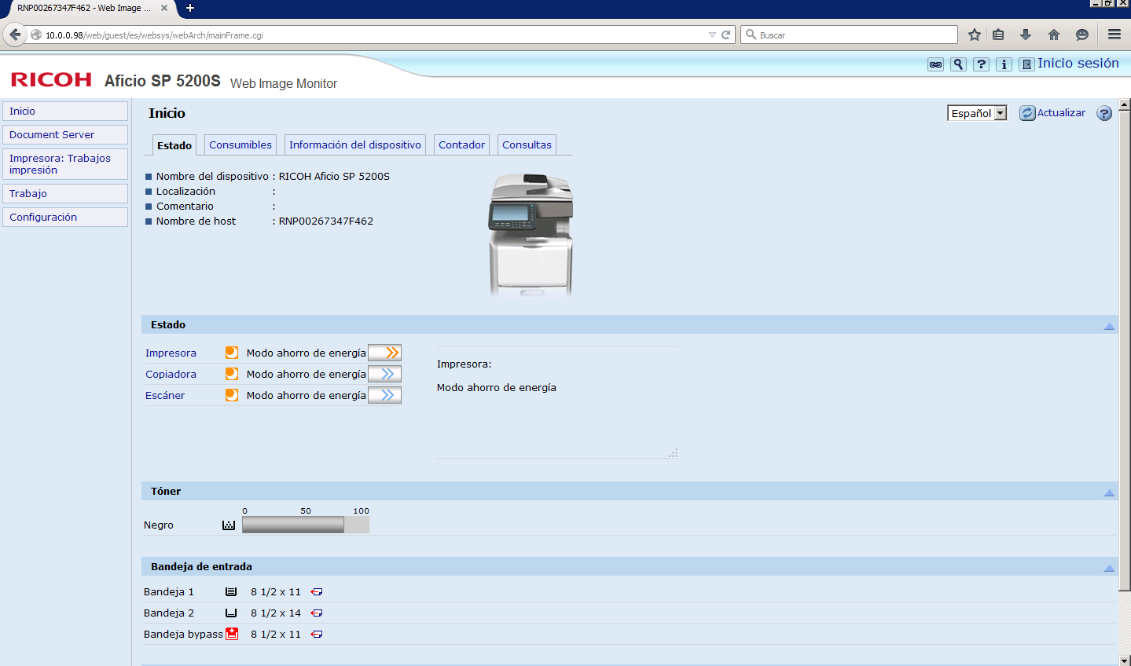Click the Inicio sesión login link
1131x666 pixels.
point(1078,64)
